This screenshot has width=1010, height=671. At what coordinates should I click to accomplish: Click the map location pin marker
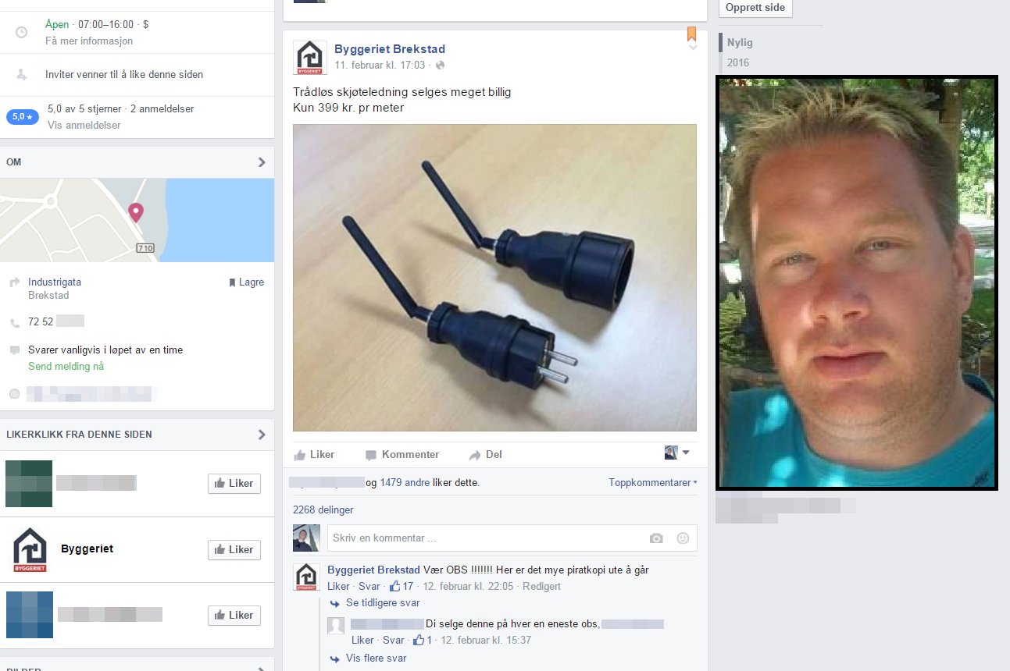(x=136, y=211)
